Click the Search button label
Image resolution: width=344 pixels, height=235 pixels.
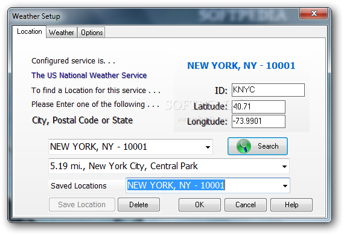[x=268, y=146]
